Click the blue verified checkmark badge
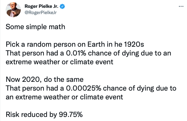The height and width of the screenshot is (121, 187). (x=62, y=6)
